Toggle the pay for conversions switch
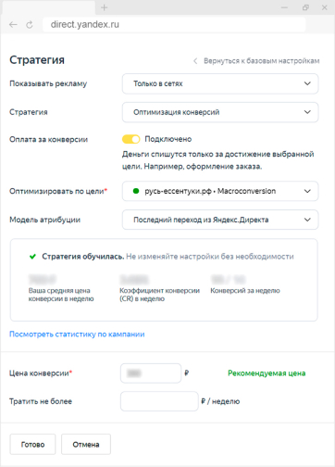The width and height of the screenshot is (335, 467). [130, 139]
